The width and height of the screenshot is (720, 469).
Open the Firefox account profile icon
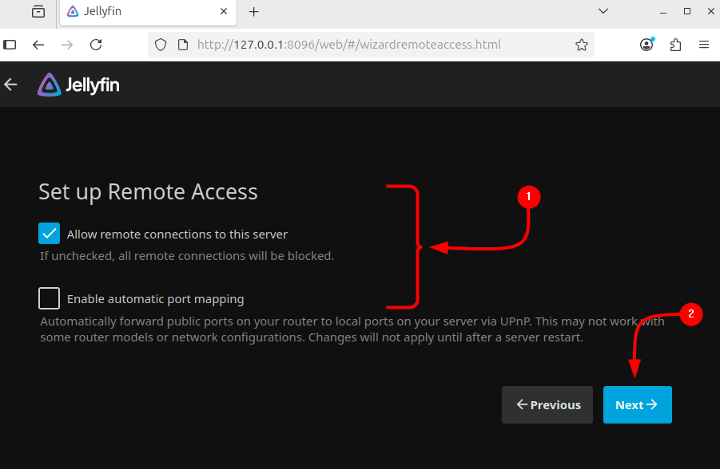(646, 45)
